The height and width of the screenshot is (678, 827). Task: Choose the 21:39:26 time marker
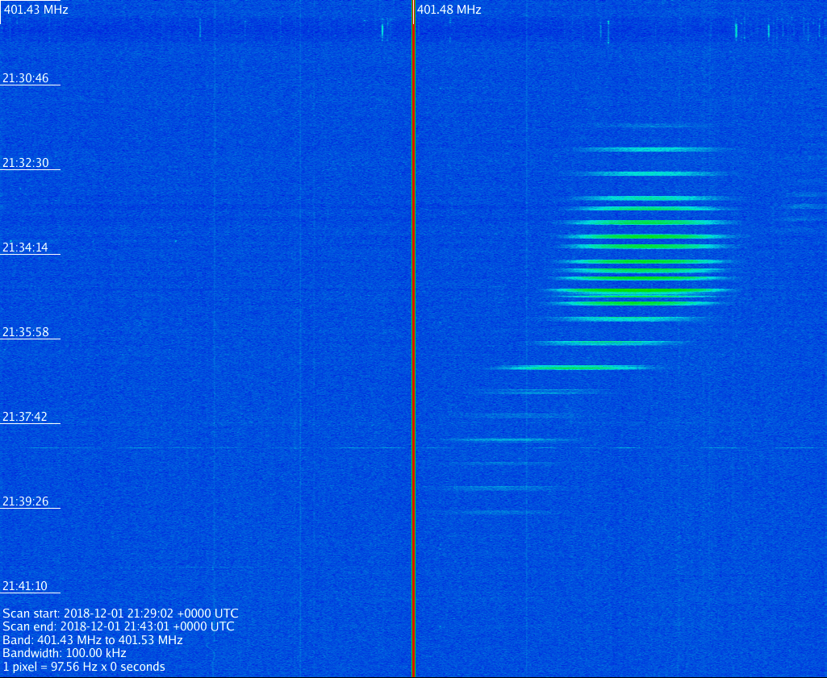(x=26, y=501)
